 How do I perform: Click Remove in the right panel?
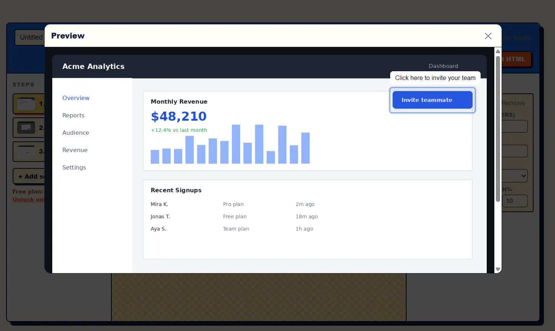513,103
